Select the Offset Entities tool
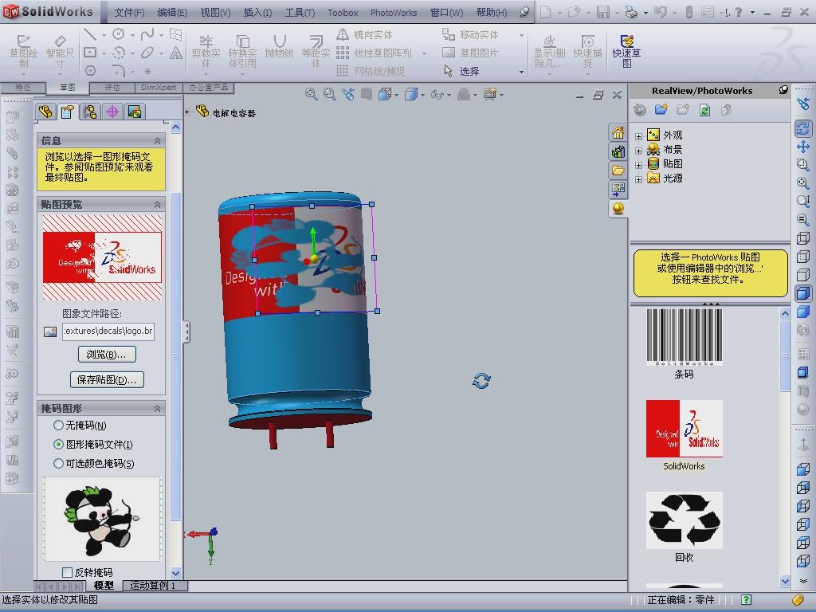 (316, 52)
